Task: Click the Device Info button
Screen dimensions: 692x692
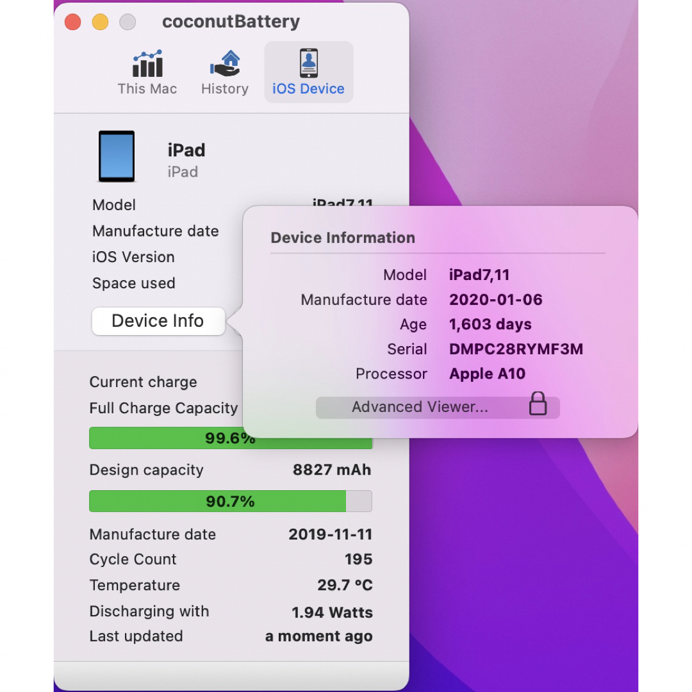Action: 158,321
